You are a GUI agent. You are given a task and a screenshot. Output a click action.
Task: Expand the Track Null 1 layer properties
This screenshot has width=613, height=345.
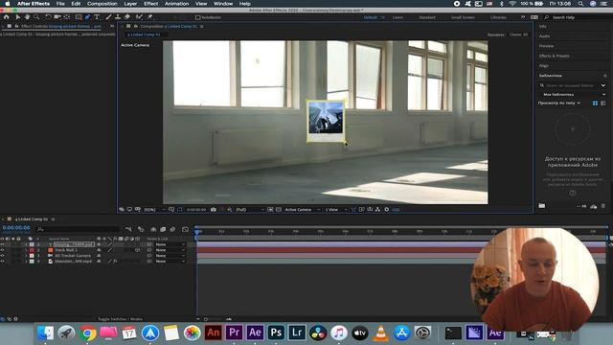(x=26, y=250)
